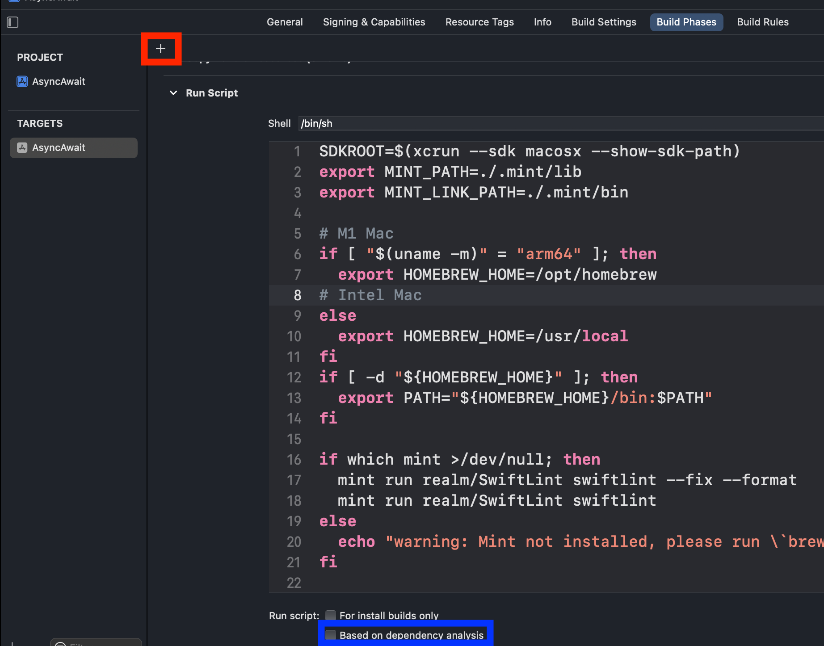Click the AsyncAwait target app icon
This screenshot has height=646, width=824.
(22, 147)
